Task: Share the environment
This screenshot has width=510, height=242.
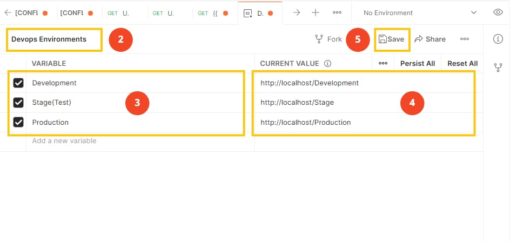Action: coord(430,39)
